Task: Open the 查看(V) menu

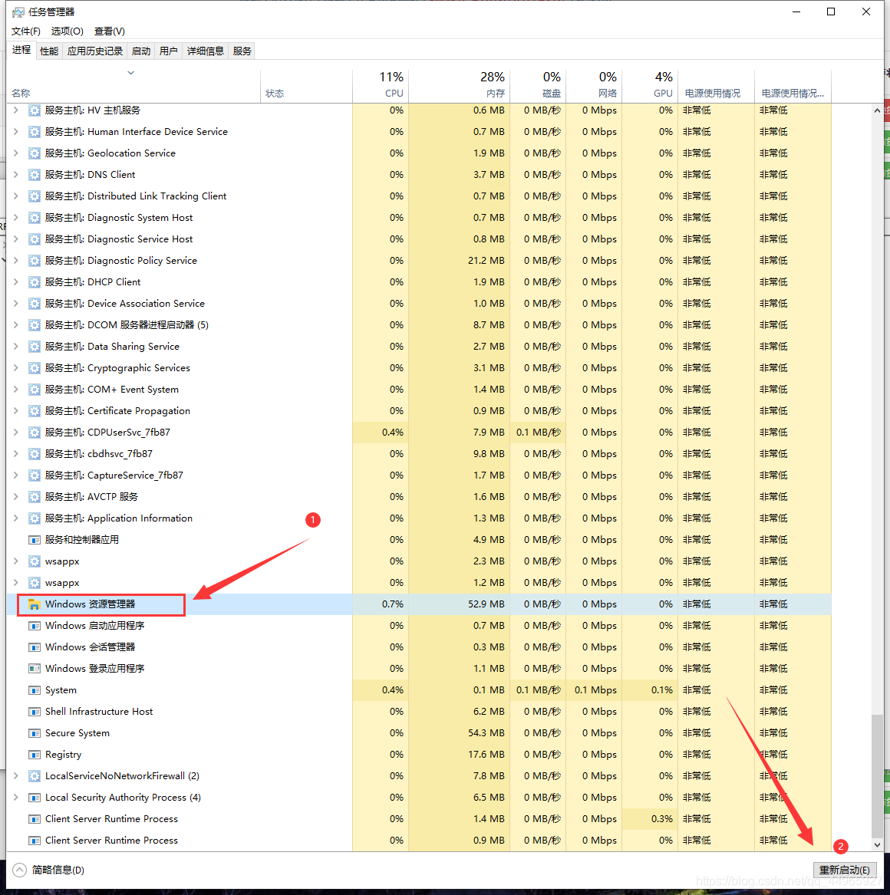Action: pos(110,31)
